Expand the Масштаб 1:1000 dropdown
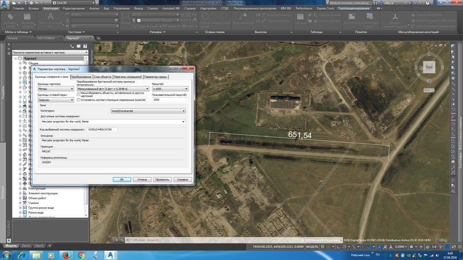Image resolution: width=463 pixels, height=260 pixels. click(x=170, y=89)
